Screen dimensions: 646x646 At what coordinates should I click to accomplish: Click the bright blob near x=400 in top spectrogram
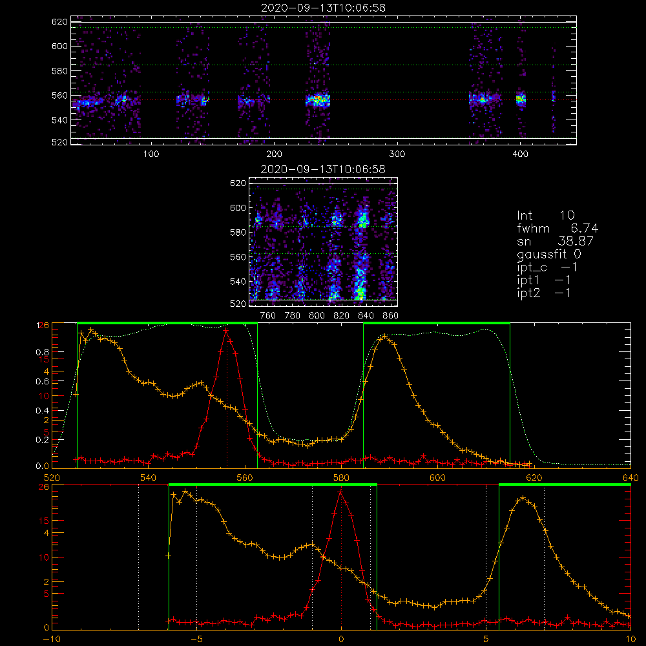click(521, 99)
